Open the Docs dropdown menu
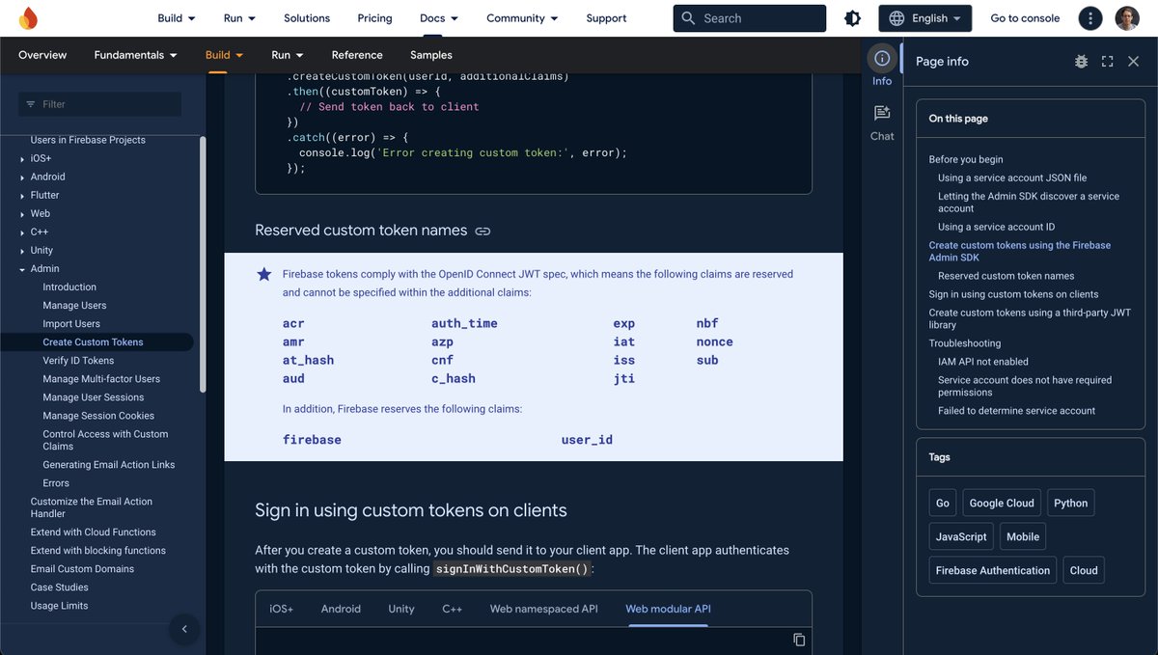The height and width of the screenshot is (655, 1158). [x=439, y=18]
